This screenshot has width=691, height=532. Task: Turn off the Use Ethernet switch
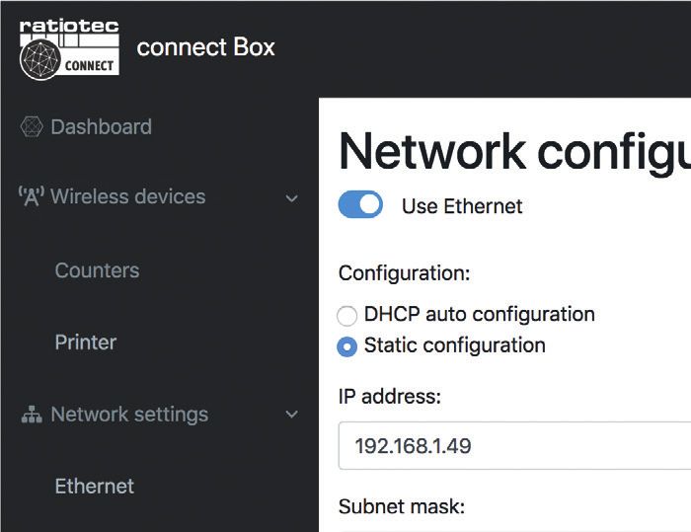(360, 204)
